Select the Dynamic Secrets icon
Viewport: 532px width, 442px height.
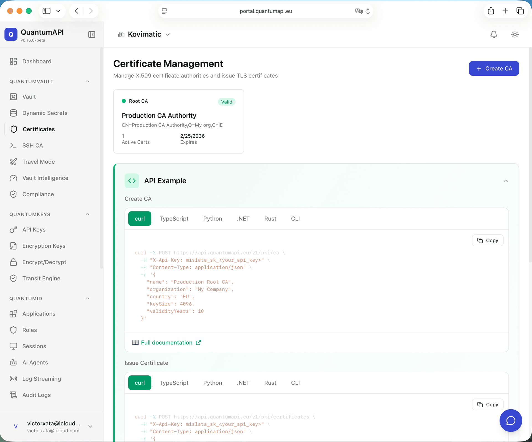click(x=14, y=113)
